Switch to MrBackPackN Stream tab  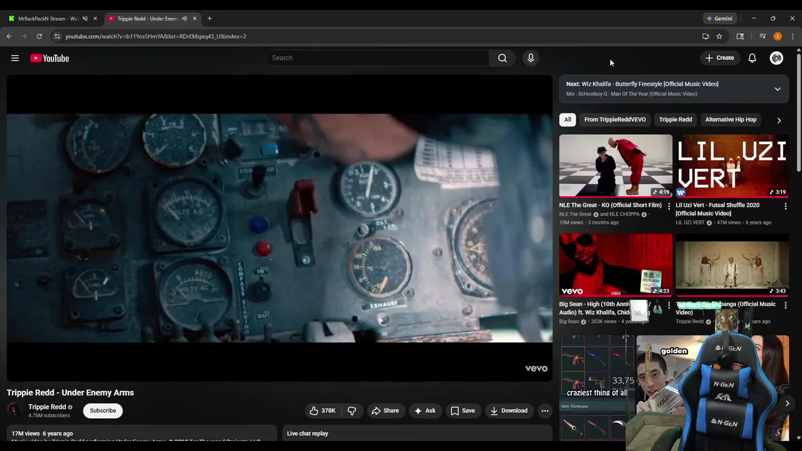49,19
